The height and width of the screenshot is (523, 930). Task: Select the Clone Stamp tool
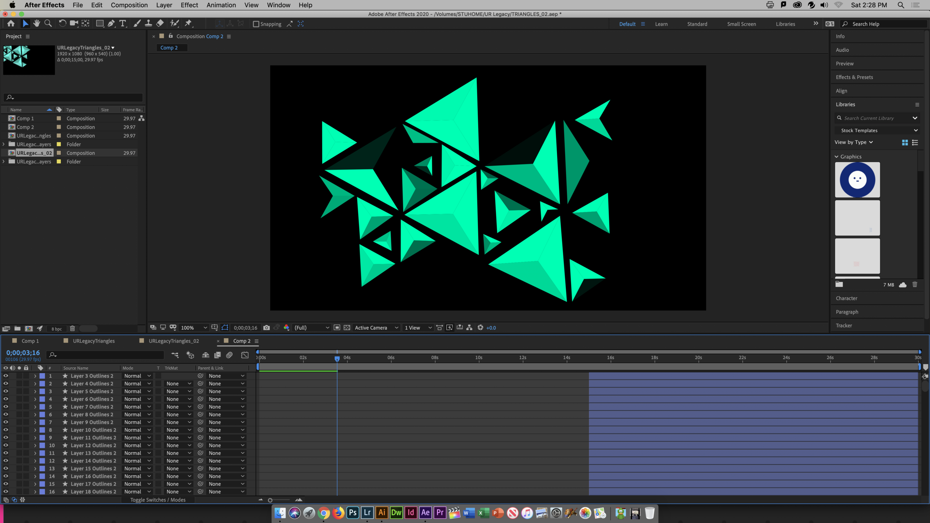(148, 23)
